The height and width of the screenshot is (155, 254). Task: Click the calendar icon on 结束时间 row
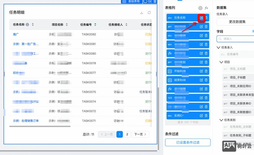pos(170,80)
